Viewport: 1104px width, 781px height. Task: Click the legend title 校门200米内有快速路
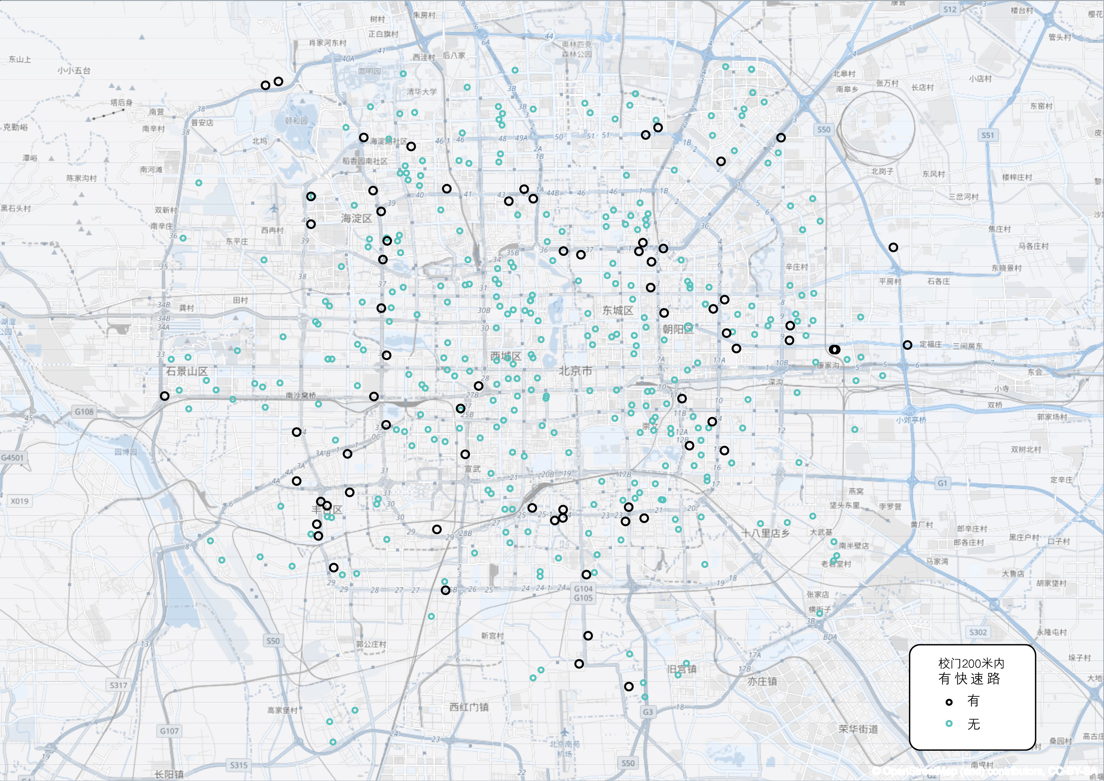(971, 671)
